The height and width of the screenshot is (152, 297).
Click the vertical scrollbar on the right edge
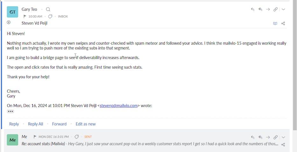pyautogui.click(x=294, y=63)
